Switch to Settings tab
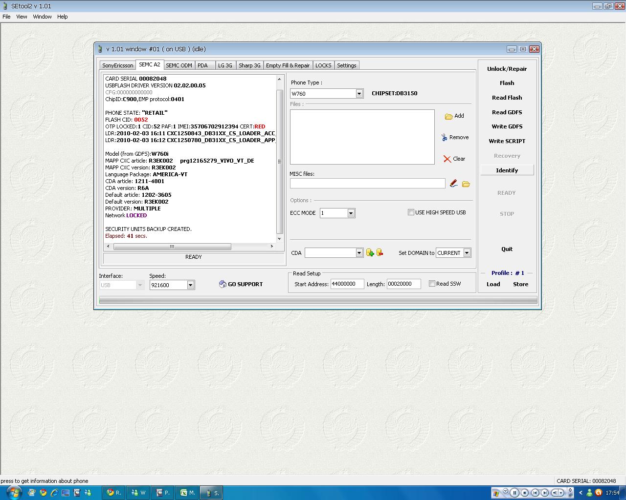 point(347,65)
